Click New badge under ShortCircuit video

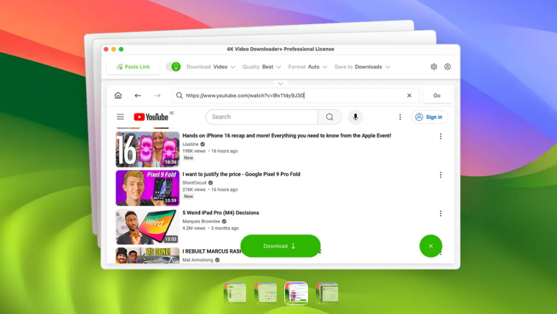click(x=189, y=197)
